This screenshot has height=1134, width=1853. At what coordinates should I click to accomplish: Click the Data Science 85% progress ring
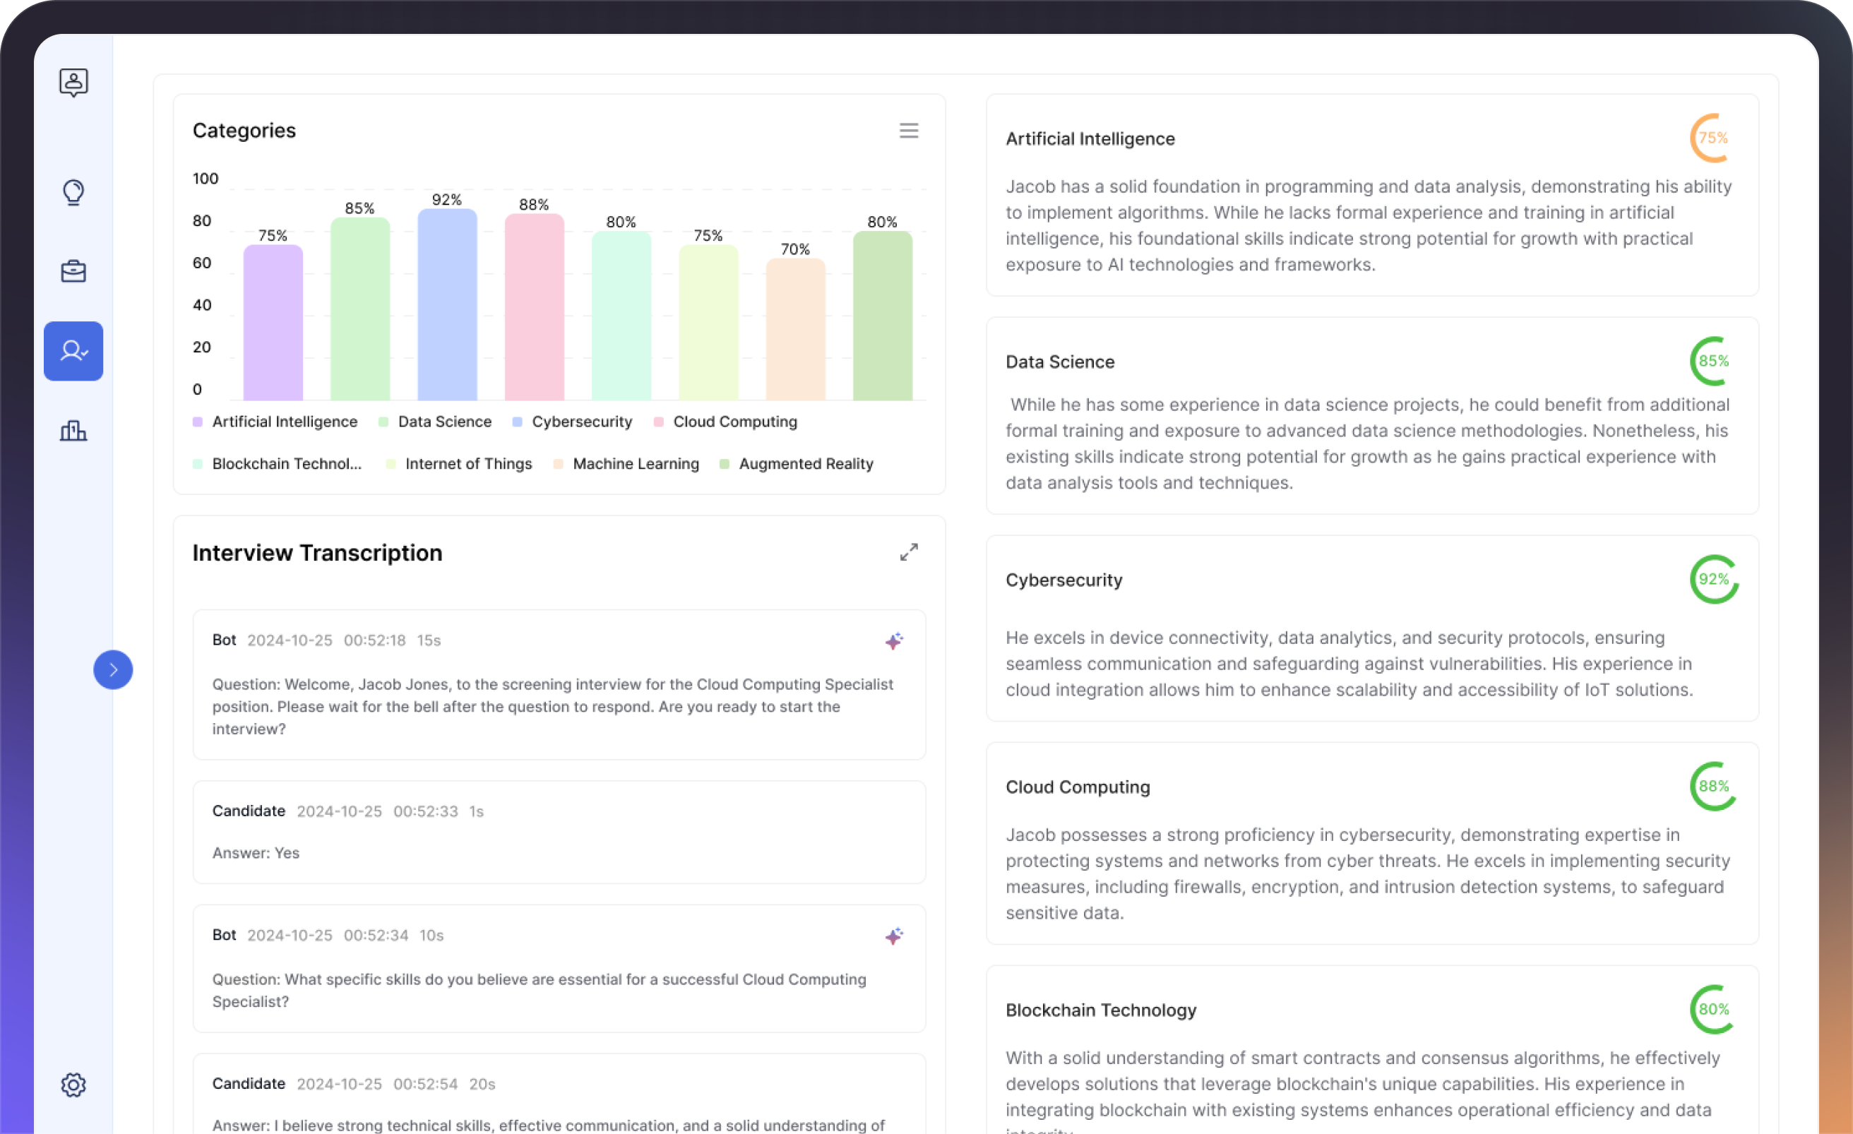pyautogui.click(x=1713, y=361)
